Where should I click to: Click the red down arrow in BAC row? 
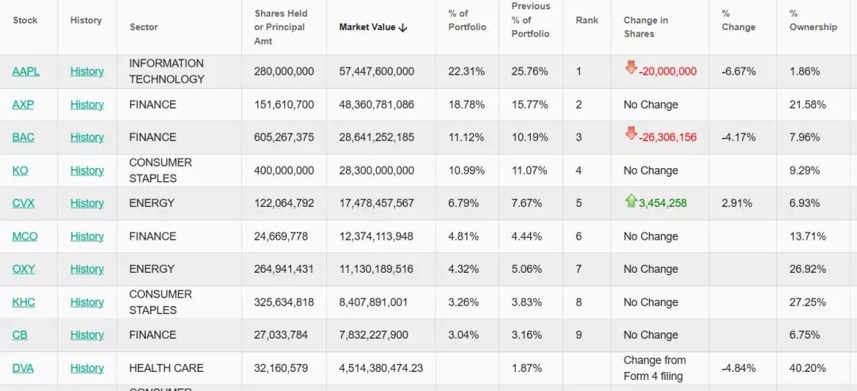point(632,134)
